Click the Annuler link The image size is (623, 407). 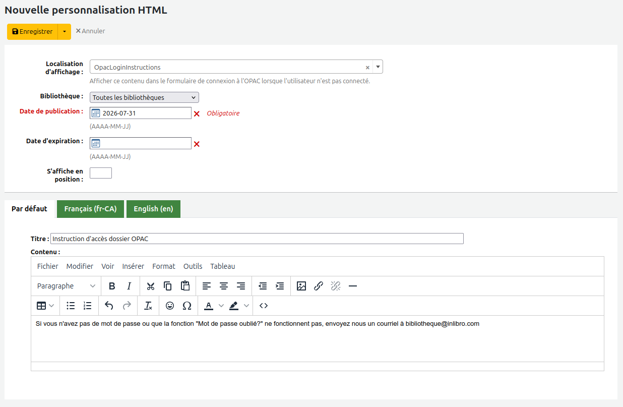point(90,31)
